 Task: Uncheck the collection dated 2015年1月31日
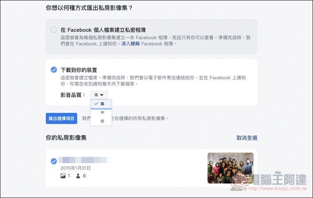[54, 161]
